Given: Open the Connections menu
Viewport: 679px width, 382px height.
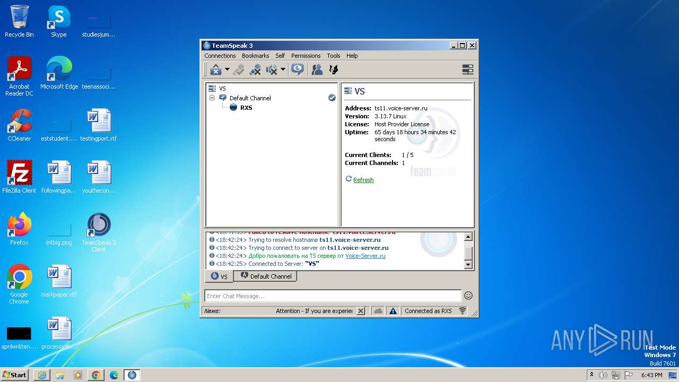Looking at the screenshot, I should point(220,56).
